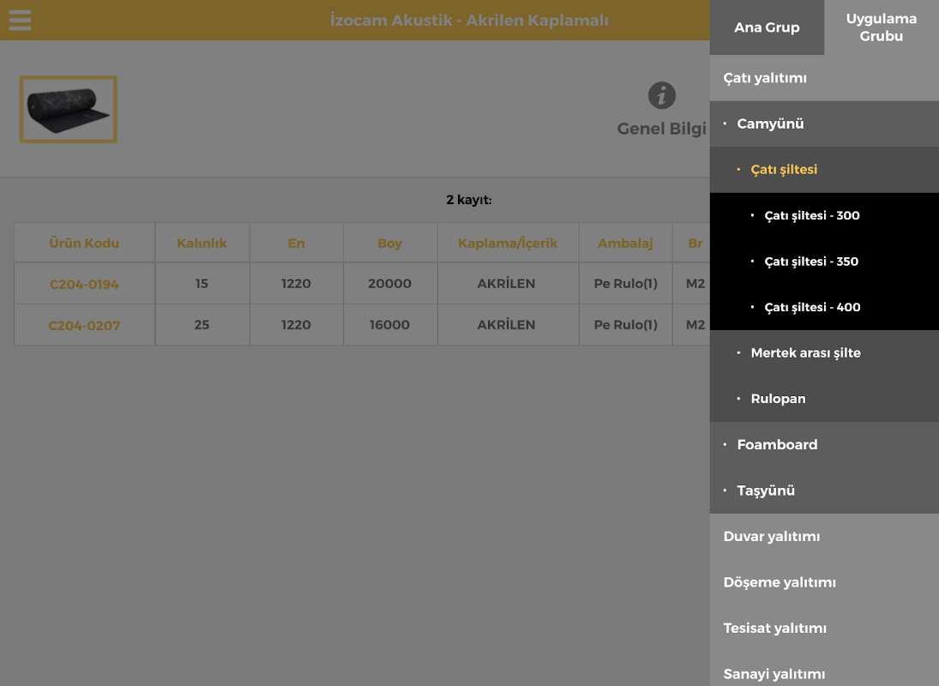The image size is (939, 686).
Task: Open product code C204-0207
Action: pos(84,326)
